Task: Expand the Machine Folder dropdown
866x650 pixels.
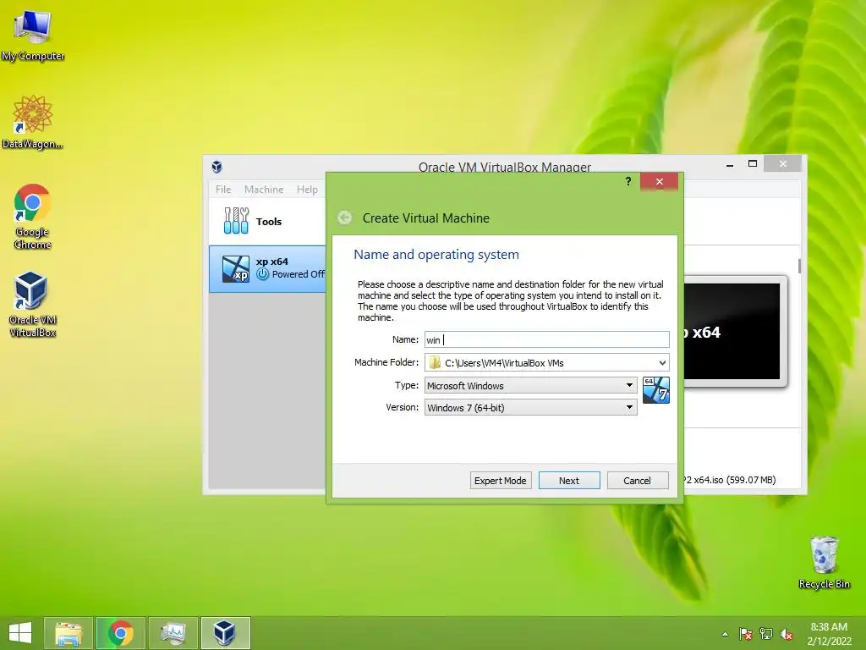Action: [x=662, y=362]
